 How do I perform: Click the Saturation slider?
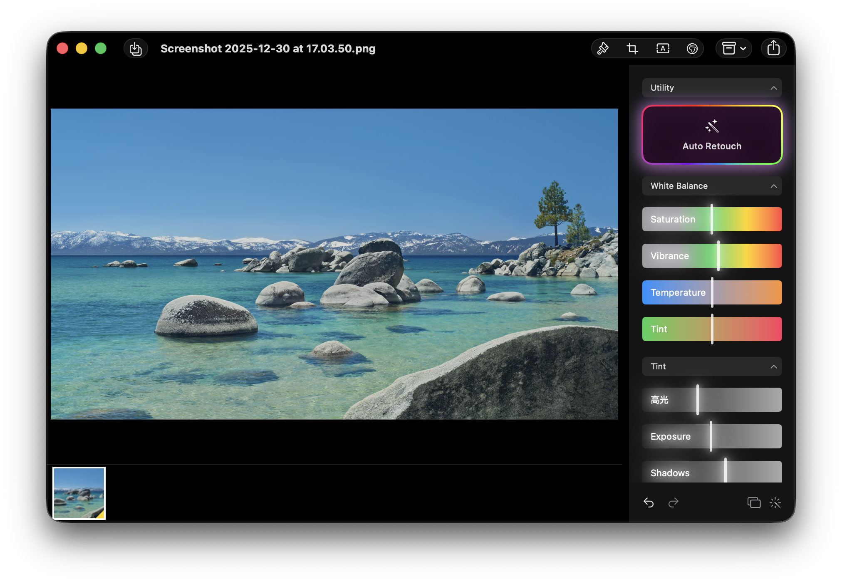[712, 219]
